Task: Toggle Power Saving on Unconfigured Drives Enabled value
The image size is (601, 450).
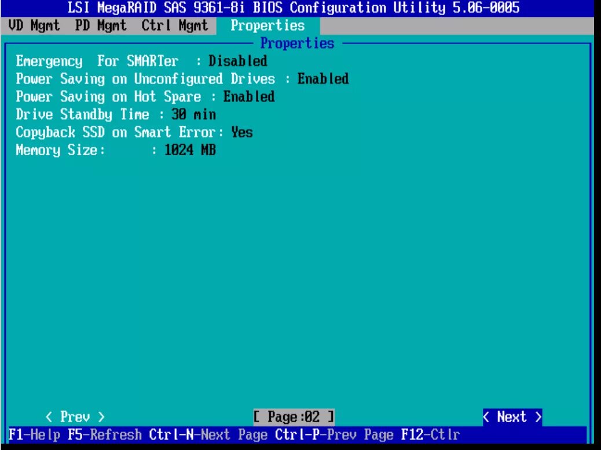Action: 323,79
